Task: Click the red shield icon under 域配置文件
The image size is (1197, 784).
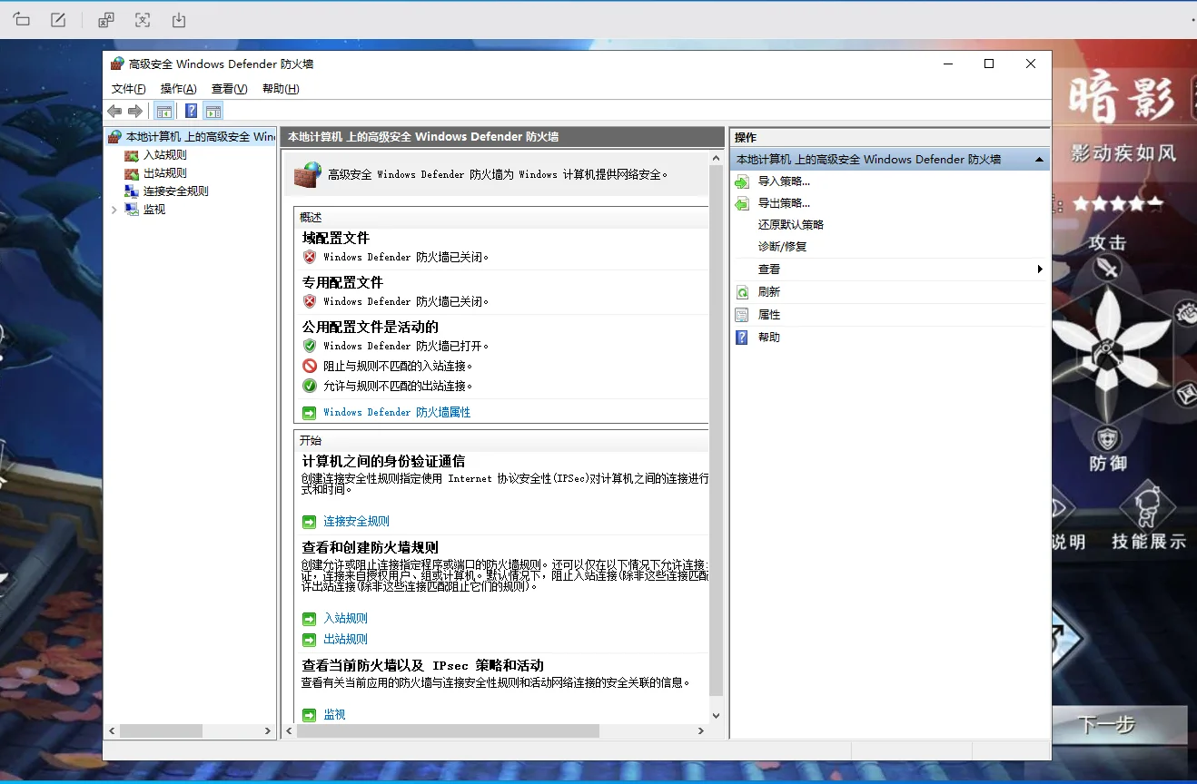Action: tap(310, 257)
